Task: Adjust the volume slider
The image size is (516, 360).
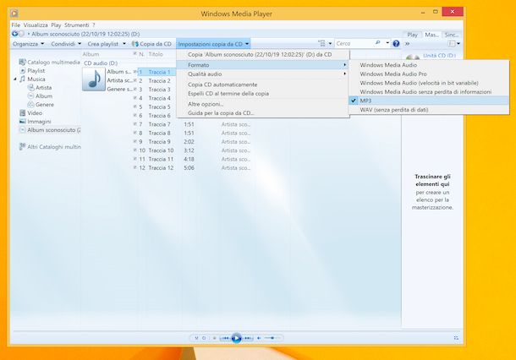Action: click(x=272, y=338)
